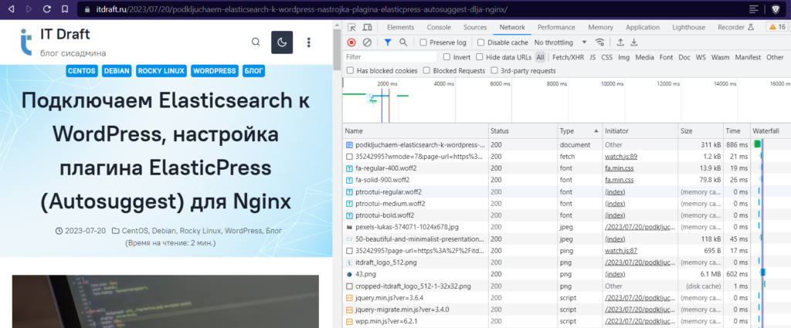Check the 3rd-party requests checkbox
This screenshot has width=791, height=328.
coord(494,70)
